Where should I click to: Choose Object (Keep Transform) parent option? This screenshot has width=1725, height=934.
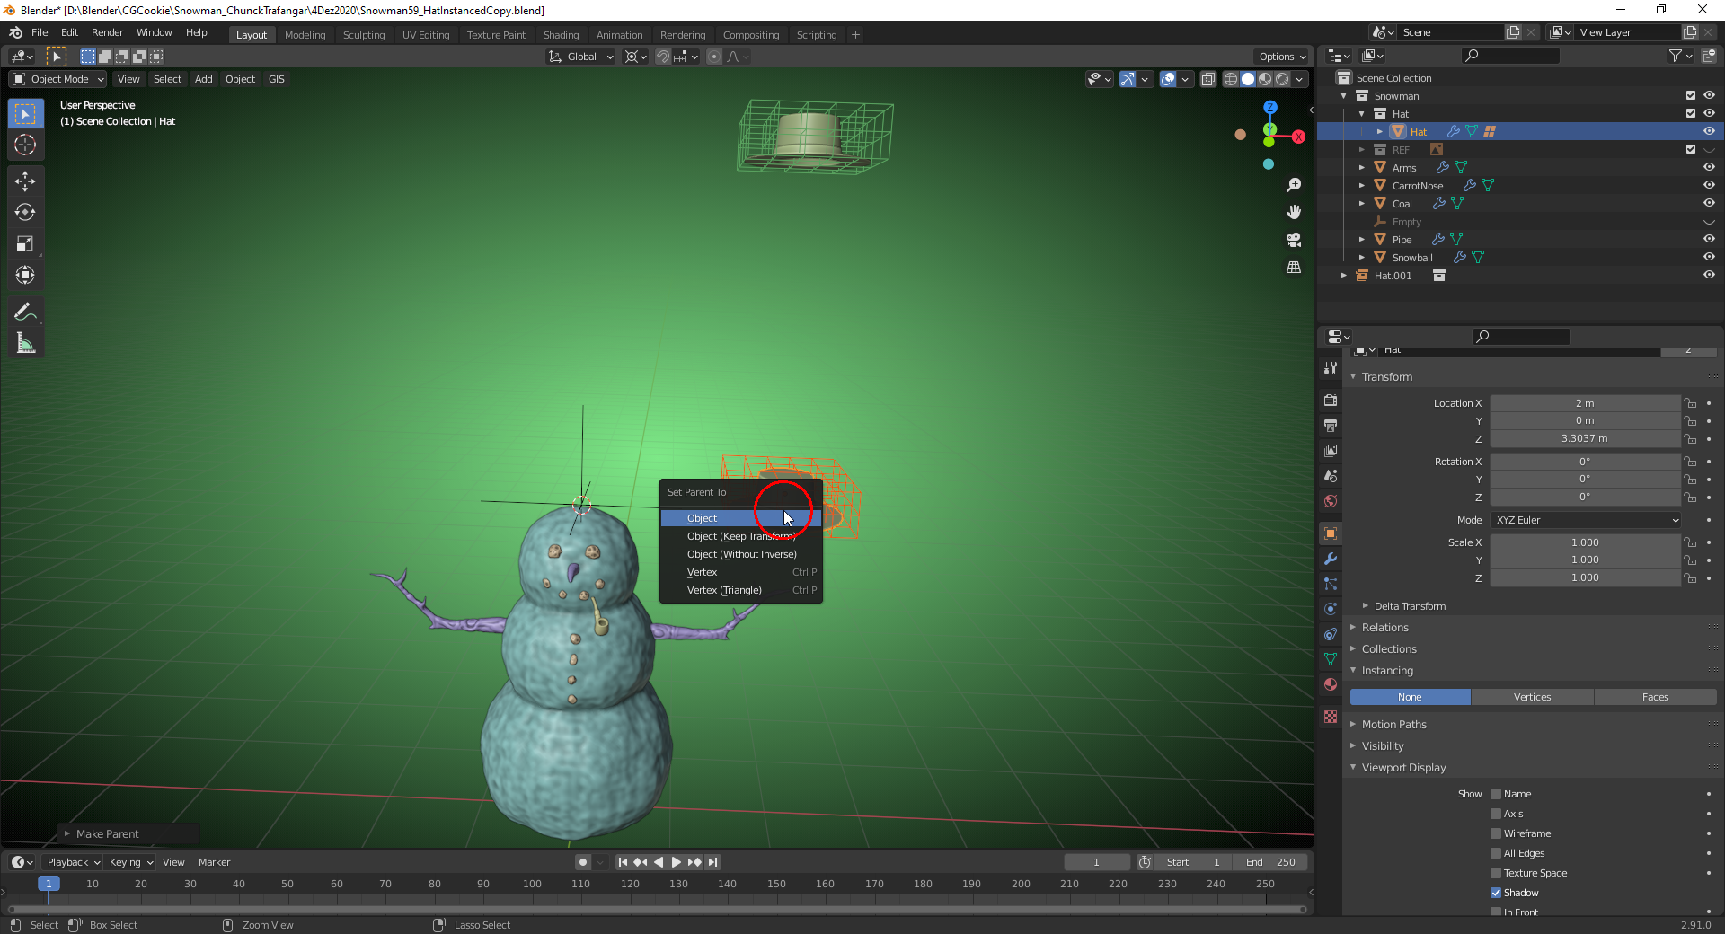[741, 536]
